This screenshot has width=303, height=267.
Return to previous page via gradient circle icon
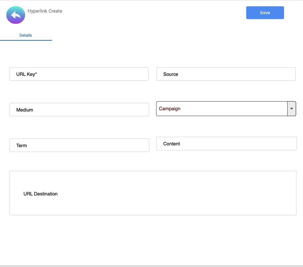tap(16, 15)
